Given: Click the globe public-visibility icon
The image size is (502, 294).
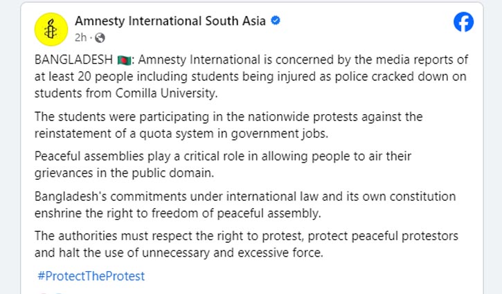Looking at the screenshot, I should click(100, 37).
